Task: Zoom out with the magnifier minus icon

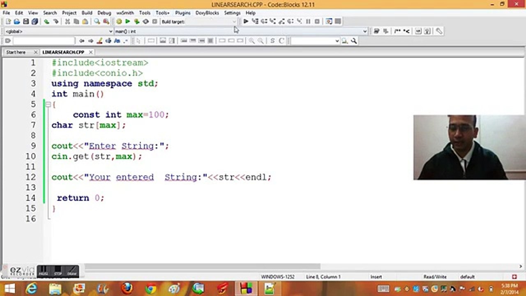Action: 261,41
